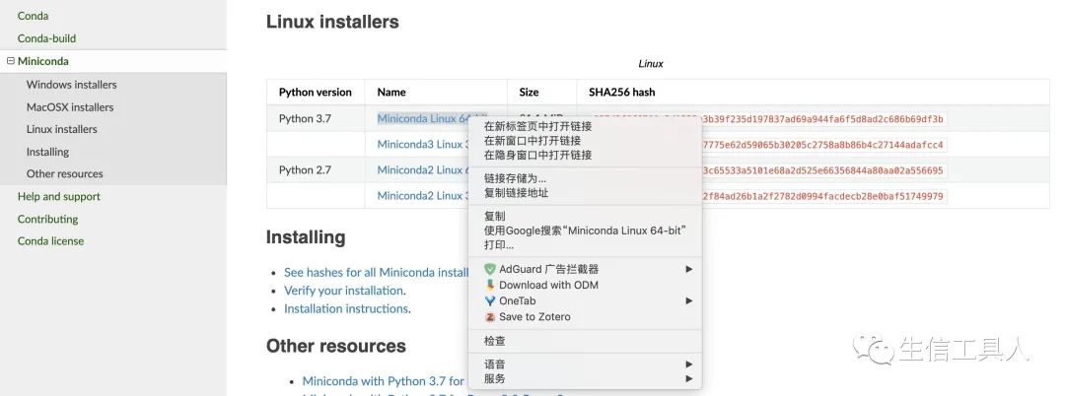
Task: Click Miniconda2 Linux link in Python 2.7 row
Action: tap(422, 170)
